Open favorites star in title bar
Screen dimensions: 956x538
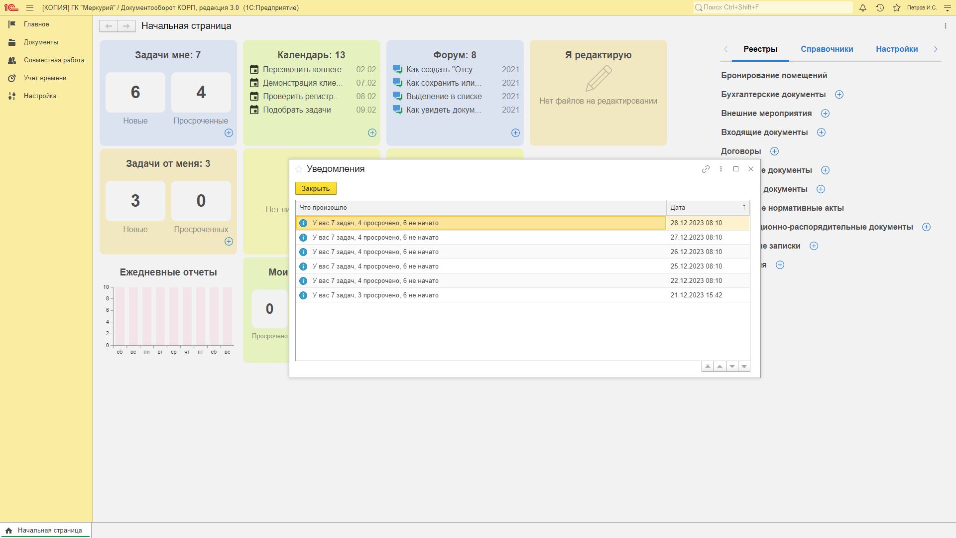click(x=897, y=7)
